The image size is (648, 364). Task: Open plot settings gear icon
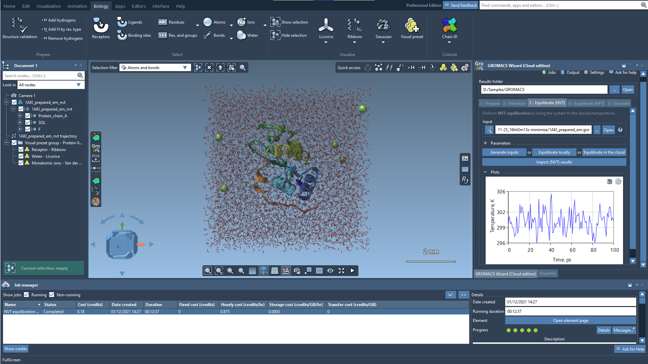[x=618, y=182]
